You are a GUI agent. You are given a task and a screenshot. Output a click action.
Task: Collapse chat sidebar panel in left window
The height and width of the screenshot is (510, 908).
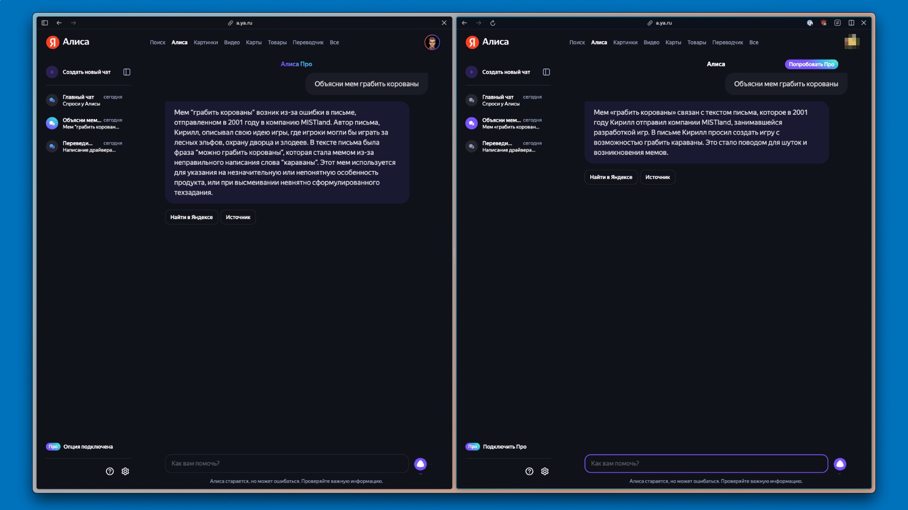pos(127,72)
